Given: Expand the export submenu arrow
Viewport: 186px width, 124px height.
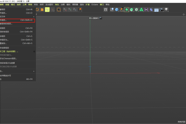Looking at the screenshot, I should [34, 71].
